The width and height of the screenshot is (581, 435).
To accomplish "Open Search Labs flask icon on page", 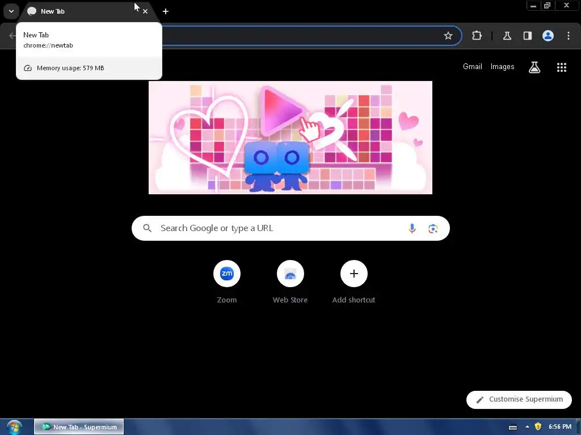I will (534, 67).
